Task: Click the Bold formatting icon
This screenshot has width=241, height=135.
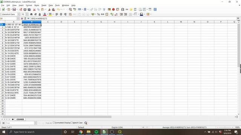Action: 31,14
